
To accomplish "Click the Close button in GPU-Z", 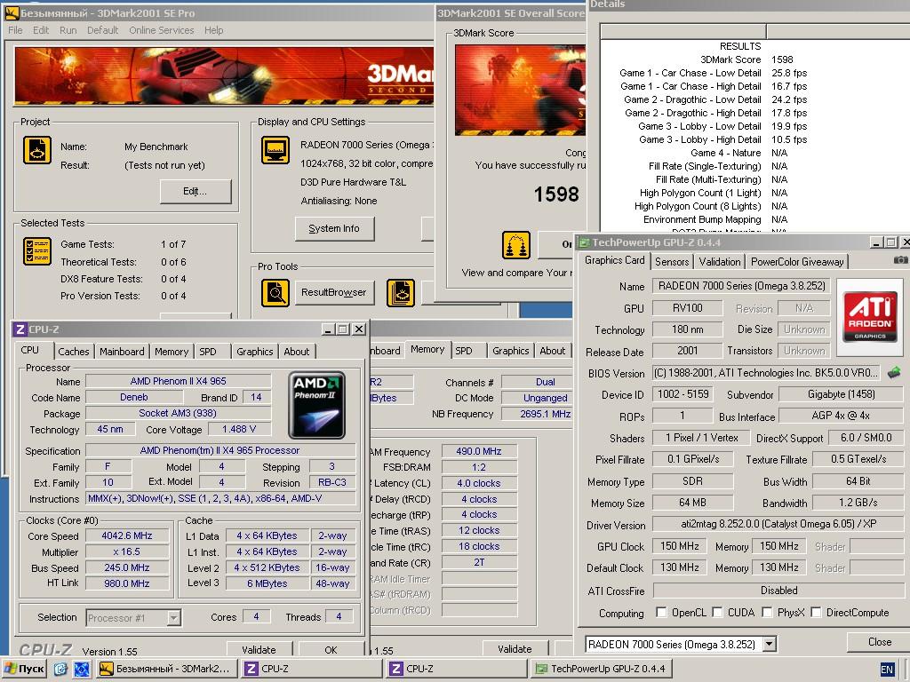I will coord(879,642).
